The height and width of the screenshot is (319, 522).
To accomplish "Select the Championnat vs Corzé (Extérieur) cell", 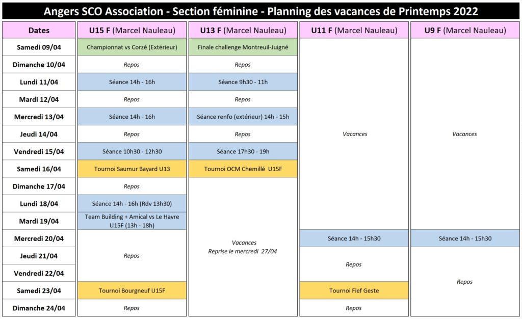I will coord(132,47).
